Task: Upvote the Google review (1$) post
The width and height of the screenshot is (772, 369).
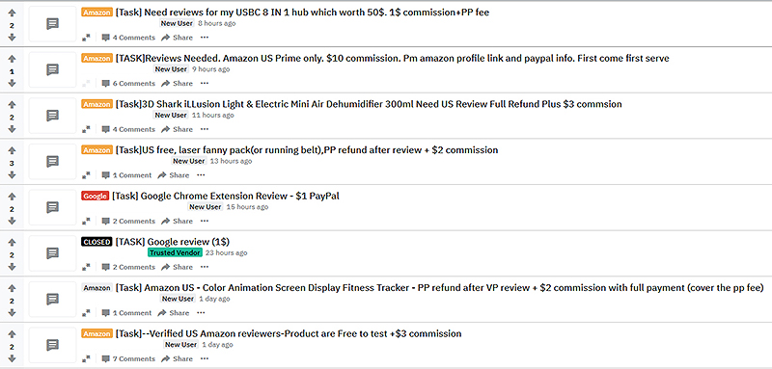Action: [13, 242]
